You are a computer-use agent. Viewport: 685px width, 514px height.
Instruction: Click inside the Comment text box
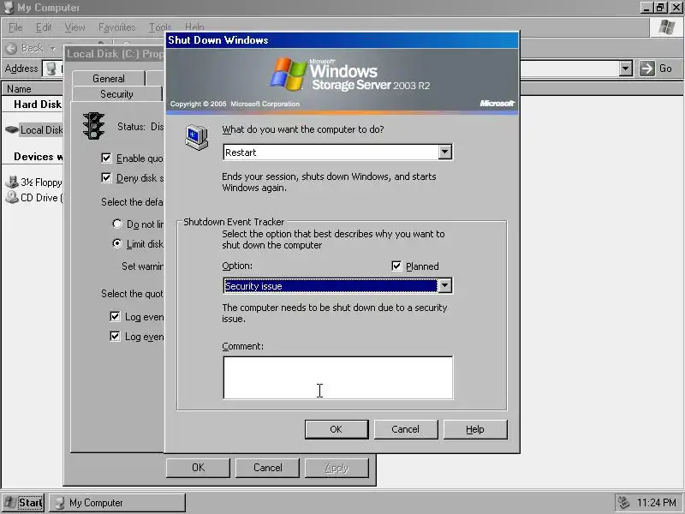337,378
